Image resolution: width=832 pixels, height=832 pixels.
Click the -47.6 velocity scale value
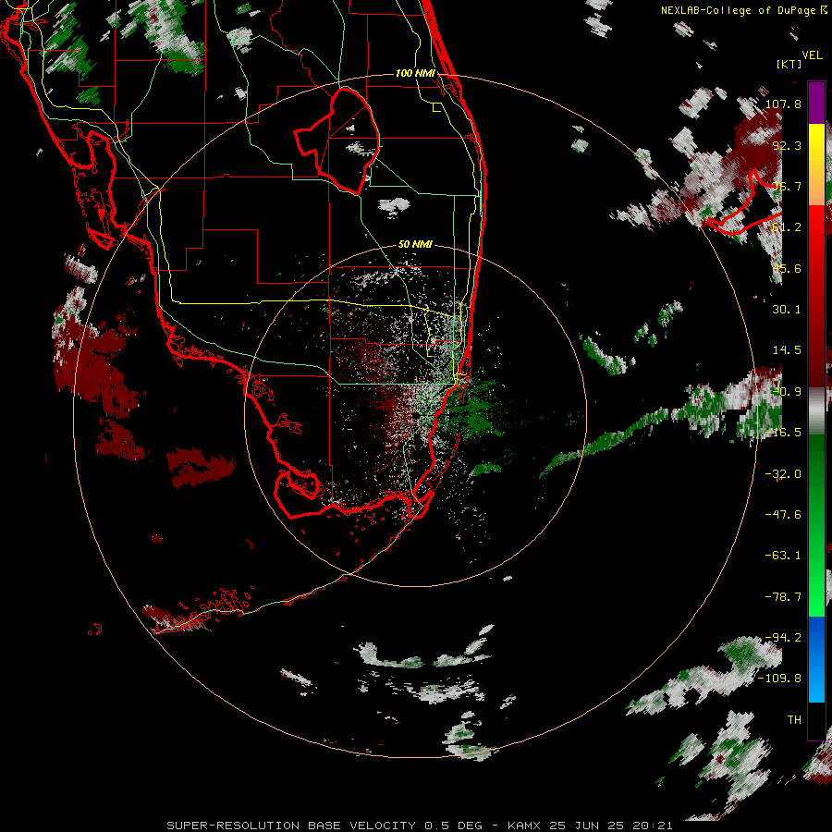click(783, 515)
